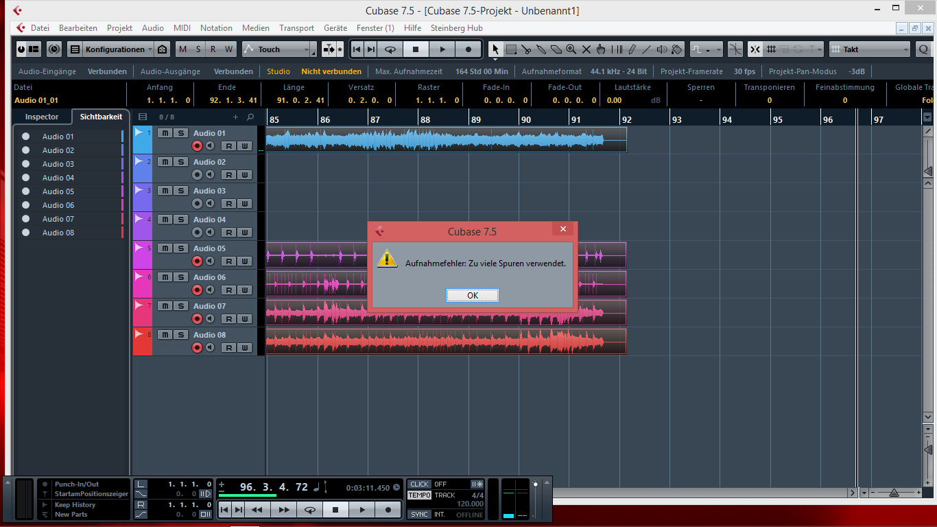
Task: Open track search magnifier in track list header
Action: coord(250,117)
